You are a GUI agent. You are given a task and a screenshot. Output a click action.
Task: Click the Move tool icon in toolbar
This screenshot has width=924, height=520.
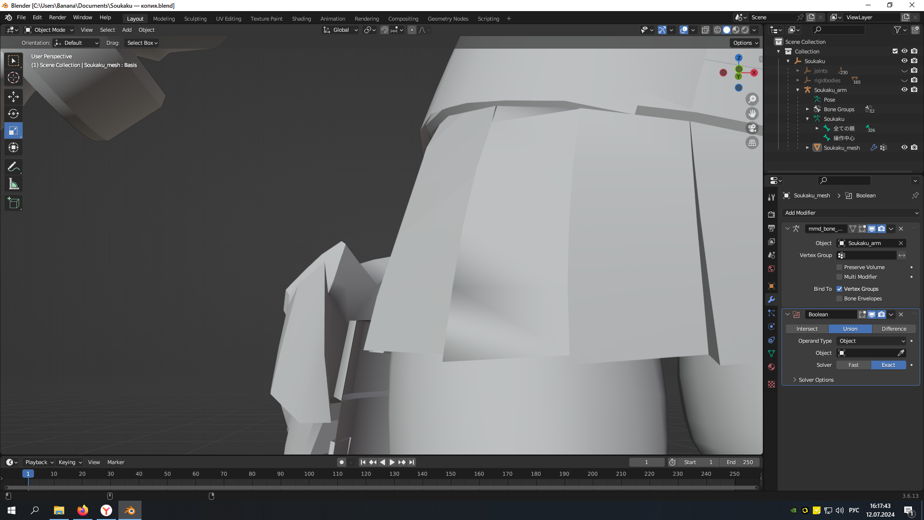point(14,96)
